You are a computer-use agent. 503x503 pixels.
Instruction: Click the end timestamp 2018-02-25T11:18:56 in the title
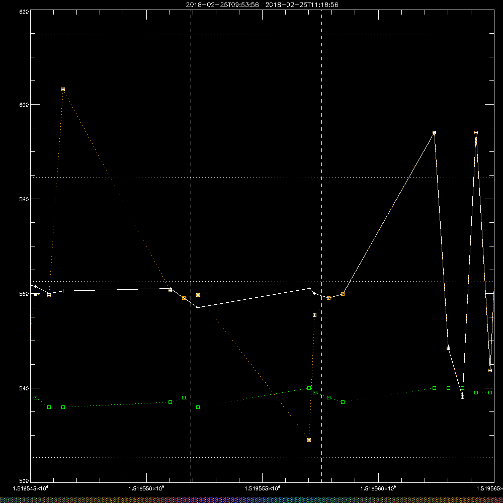point(302,5)
